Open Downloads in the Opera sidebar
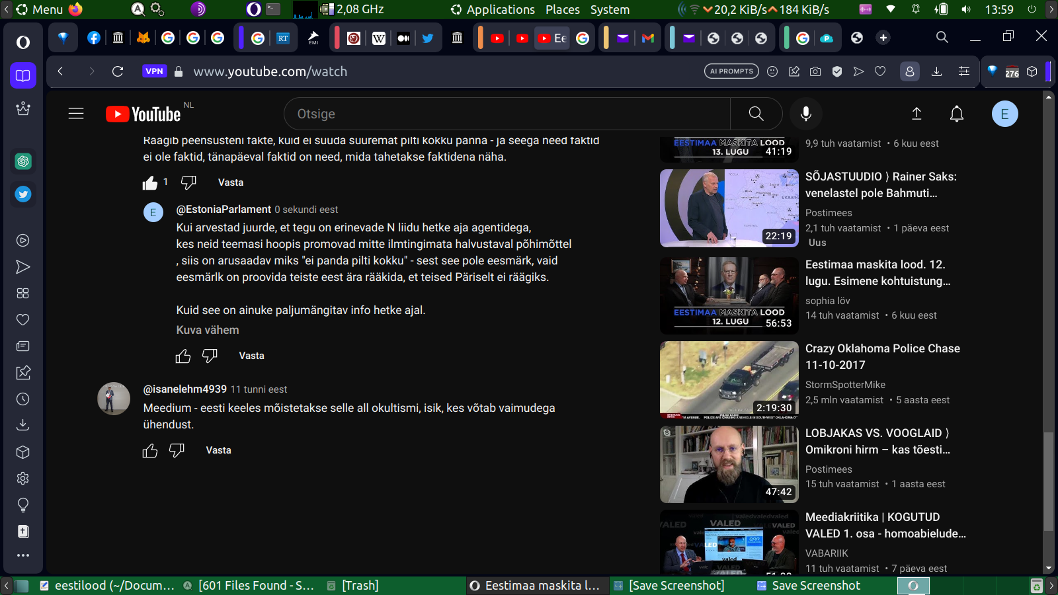 23,425
